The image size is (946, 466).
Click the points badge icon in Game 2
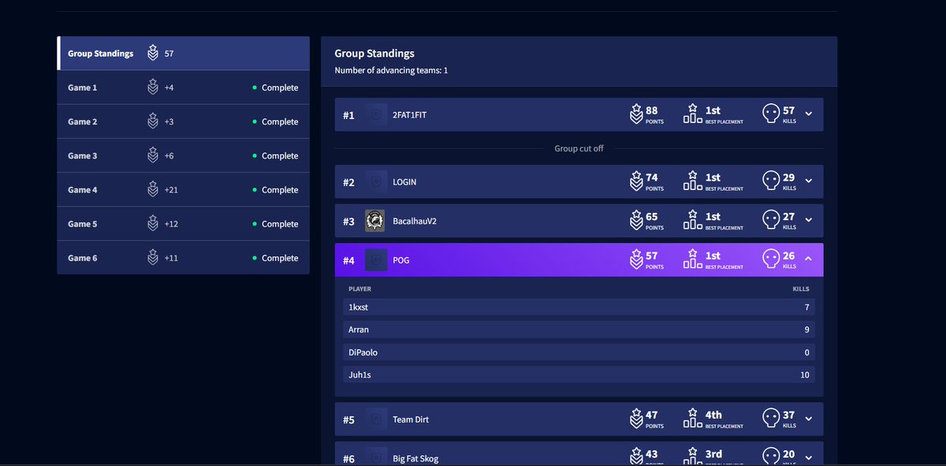click(x=153, y=121)
